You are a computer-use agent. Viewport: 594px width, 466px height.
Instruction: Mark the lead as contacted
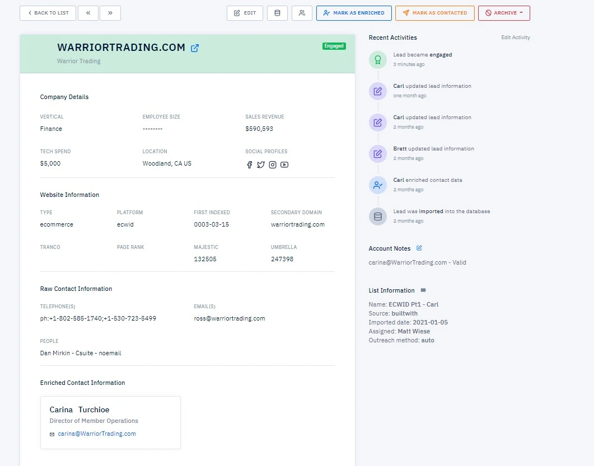(435, 13)
